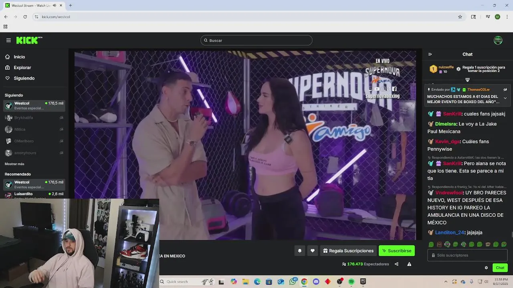
Task: Open ThomasCOLw username in pinned message
Action: [479, 90]
